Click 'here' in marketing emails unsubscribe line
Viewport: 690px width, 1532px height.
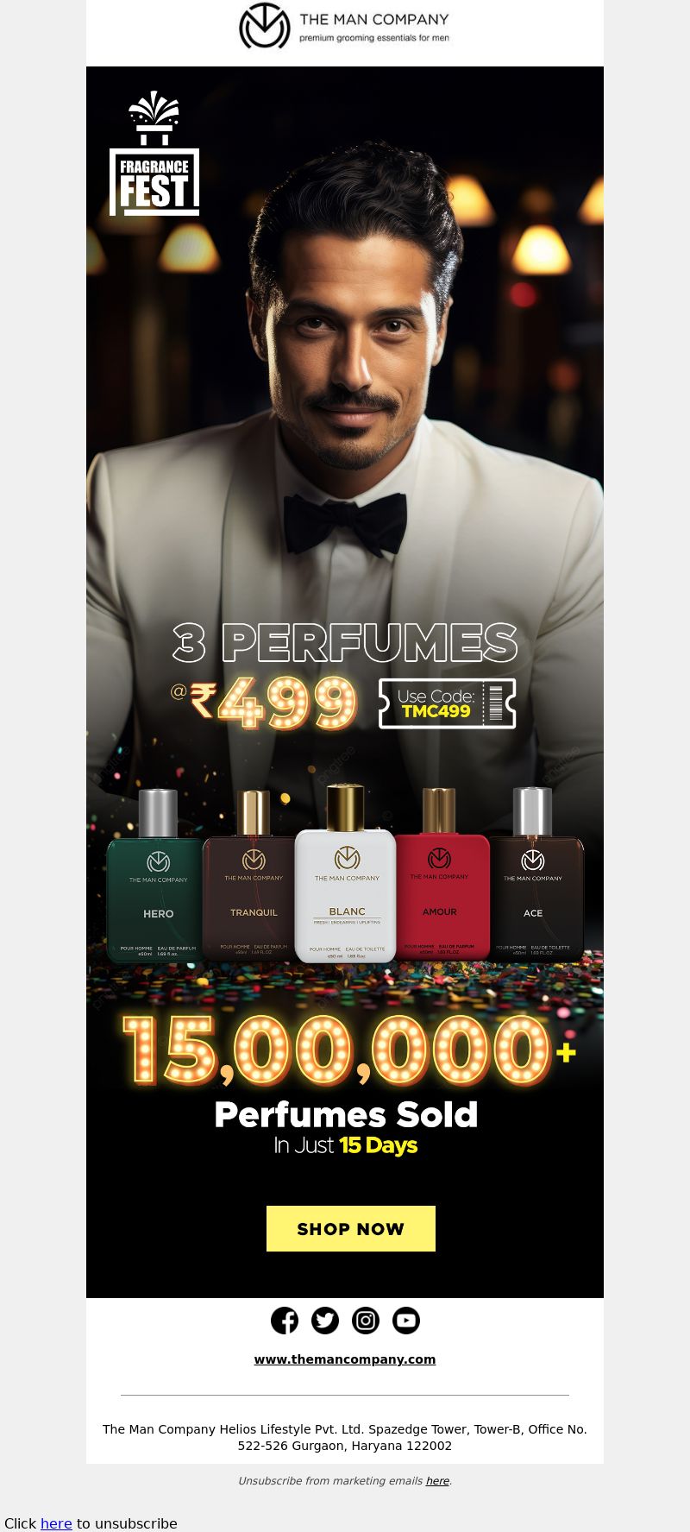(437, 1480)
